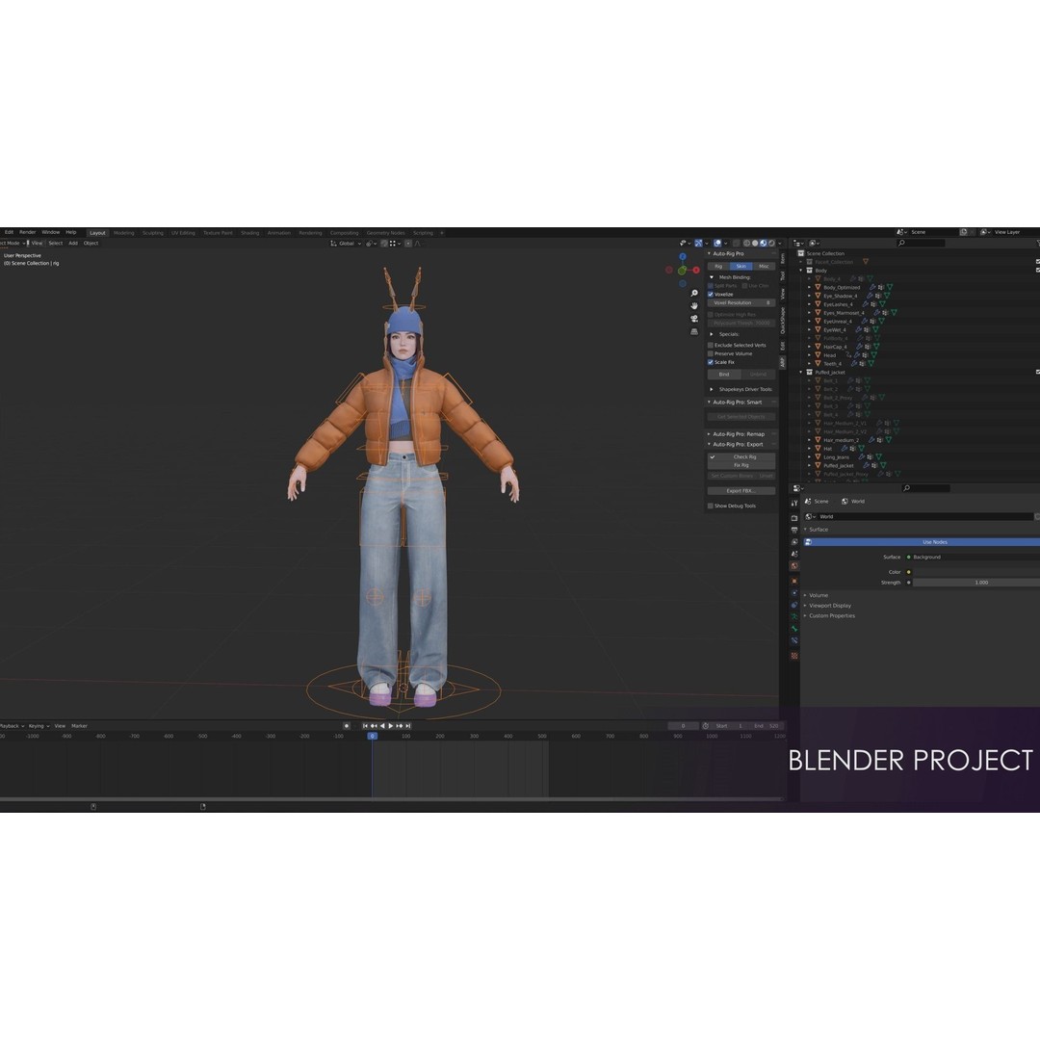
Task: Switch perspective/orthographic grid icon
Action: pyautogui.click(x=694, y=331)
